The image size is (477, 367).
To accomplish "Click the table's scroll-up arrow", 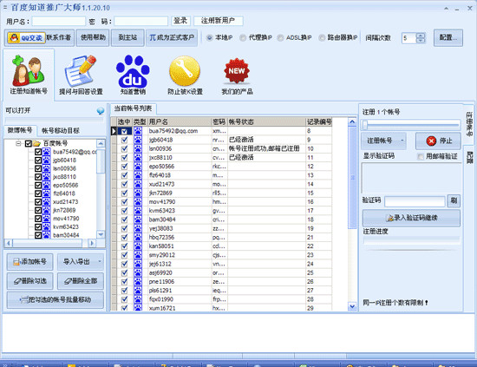I will pyautogui.click(x=352, y=122).
